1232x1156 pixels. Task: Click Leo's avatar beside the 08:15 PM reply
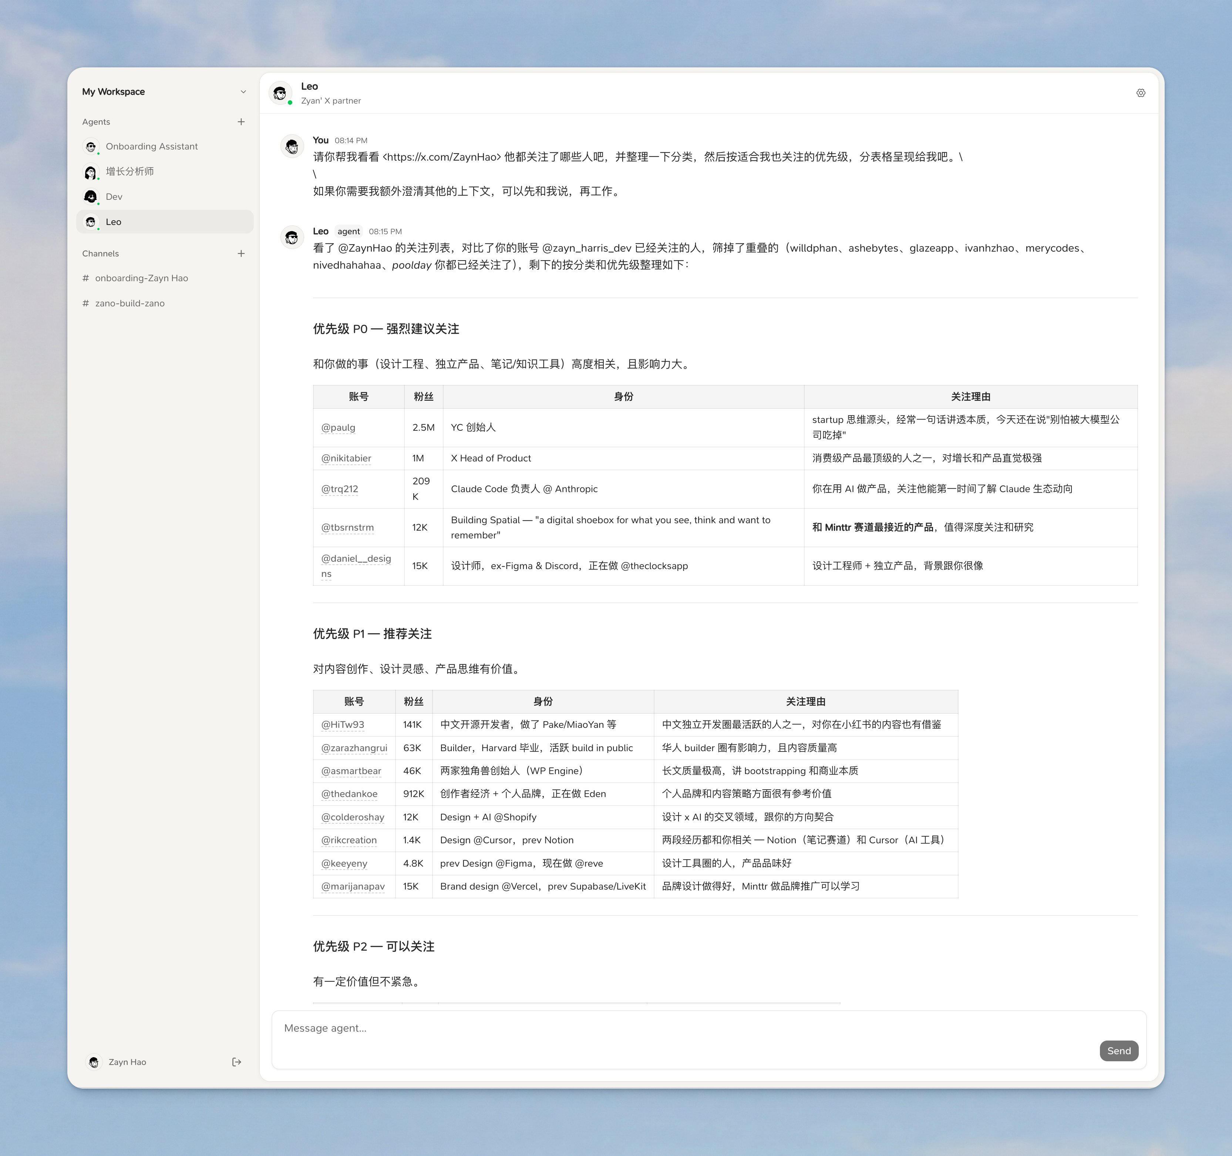[x=292, y=238]
